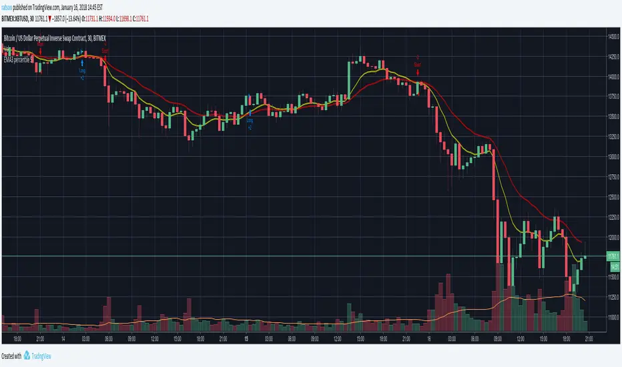
Task: Click the 12500.0 price axis label
Action: pos(611,197)
